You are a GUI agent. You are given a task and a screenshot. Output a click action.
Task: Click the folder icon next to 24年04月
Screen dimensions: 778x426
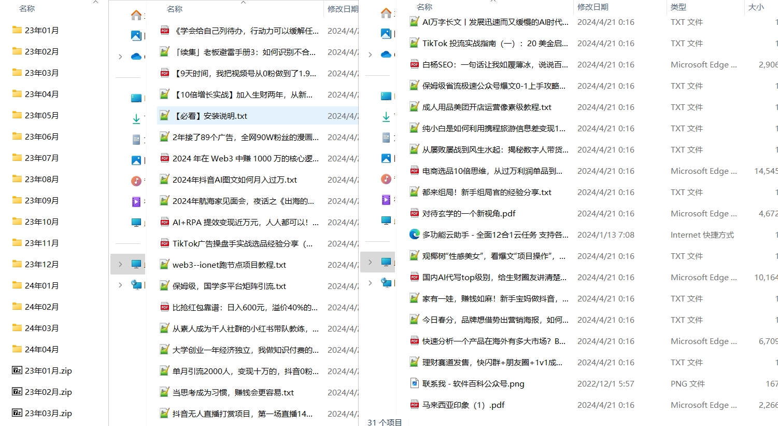(17, 349)
